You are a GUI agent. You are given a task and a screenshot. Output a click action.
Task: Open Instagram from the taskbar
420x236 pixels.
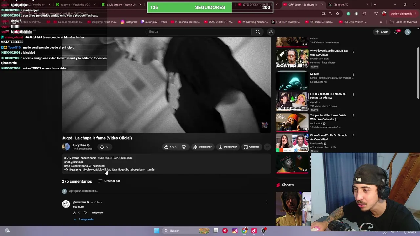point(235,231)
